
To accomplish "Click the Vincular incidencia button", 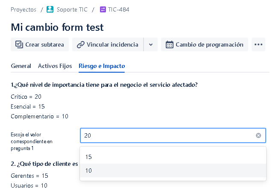I will (108, 44).
